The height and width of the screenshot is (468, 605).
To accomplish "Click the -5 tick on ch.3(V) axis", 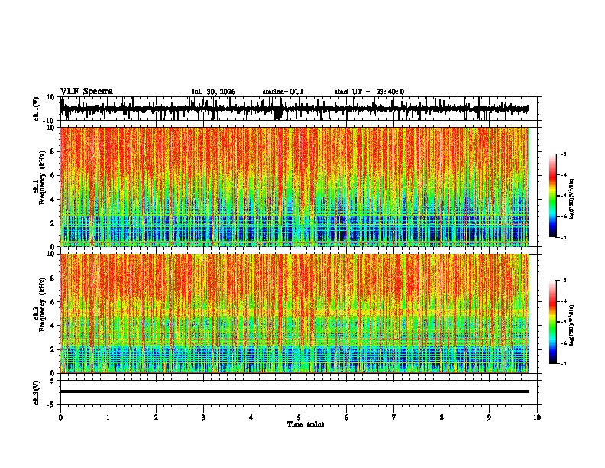I will coord(52,405).
